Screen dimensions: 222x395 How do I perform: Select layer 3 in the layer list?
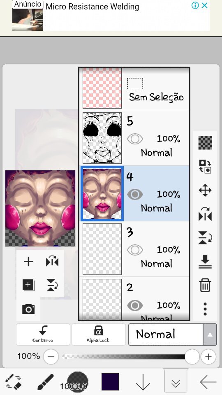pos(135,249)
